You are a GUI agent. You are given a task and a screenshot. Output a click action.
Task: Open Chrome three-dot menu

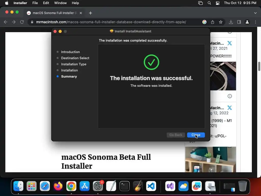point(255,22)
